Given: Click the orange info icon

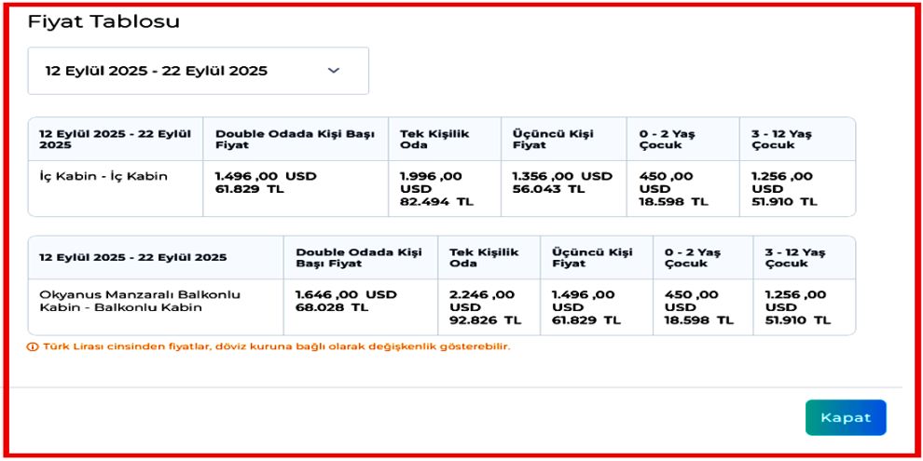Looking at the screenshot, I should (x=33, y=346).
